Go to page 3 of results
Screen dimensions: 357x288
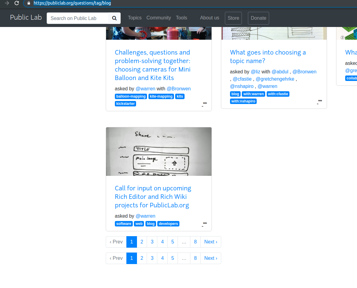(x=152, y=242)
